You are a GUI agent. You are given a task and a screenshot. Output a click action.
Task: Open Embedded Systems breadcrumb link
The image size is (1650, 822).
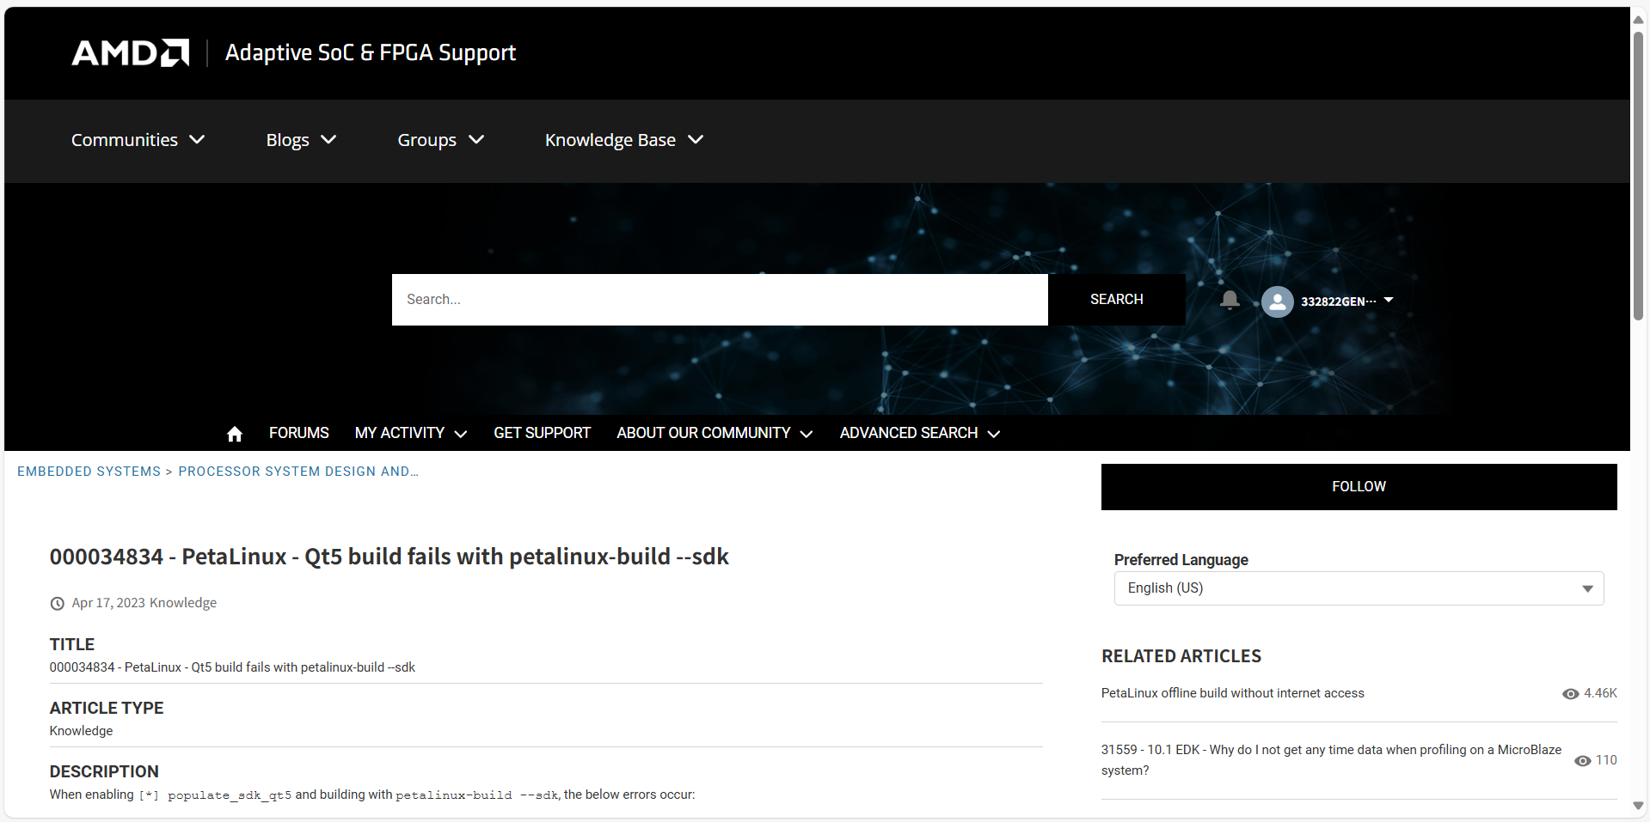(x=89, y=472)
